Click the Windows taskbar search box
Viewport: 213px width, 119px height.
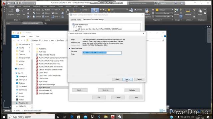tap(31, 117)
